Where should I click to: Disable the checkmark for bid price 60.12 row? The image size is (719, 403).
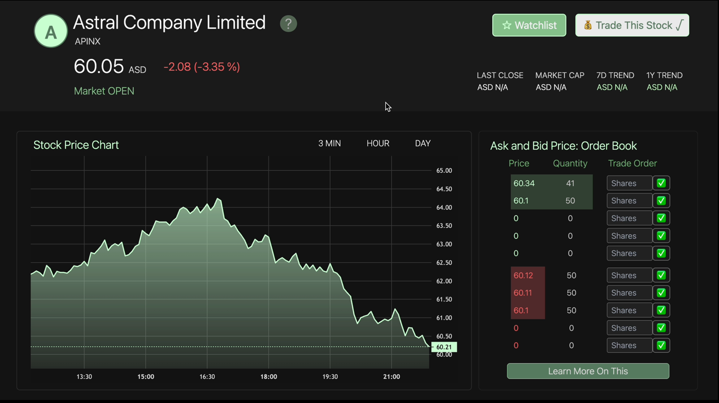[661, 275]
